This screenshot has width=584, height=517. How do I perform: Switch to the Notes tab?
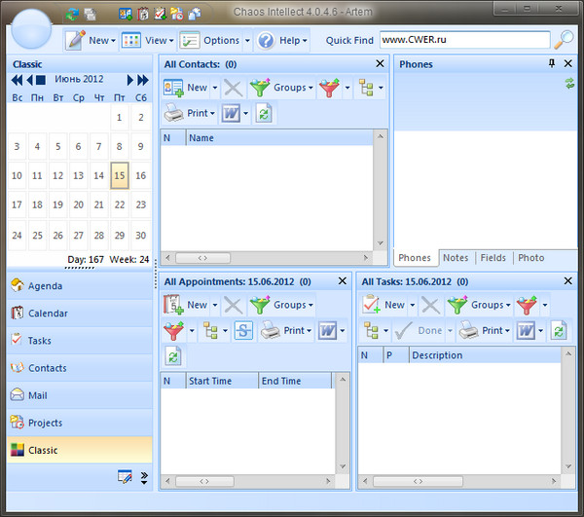click(455, 258)
